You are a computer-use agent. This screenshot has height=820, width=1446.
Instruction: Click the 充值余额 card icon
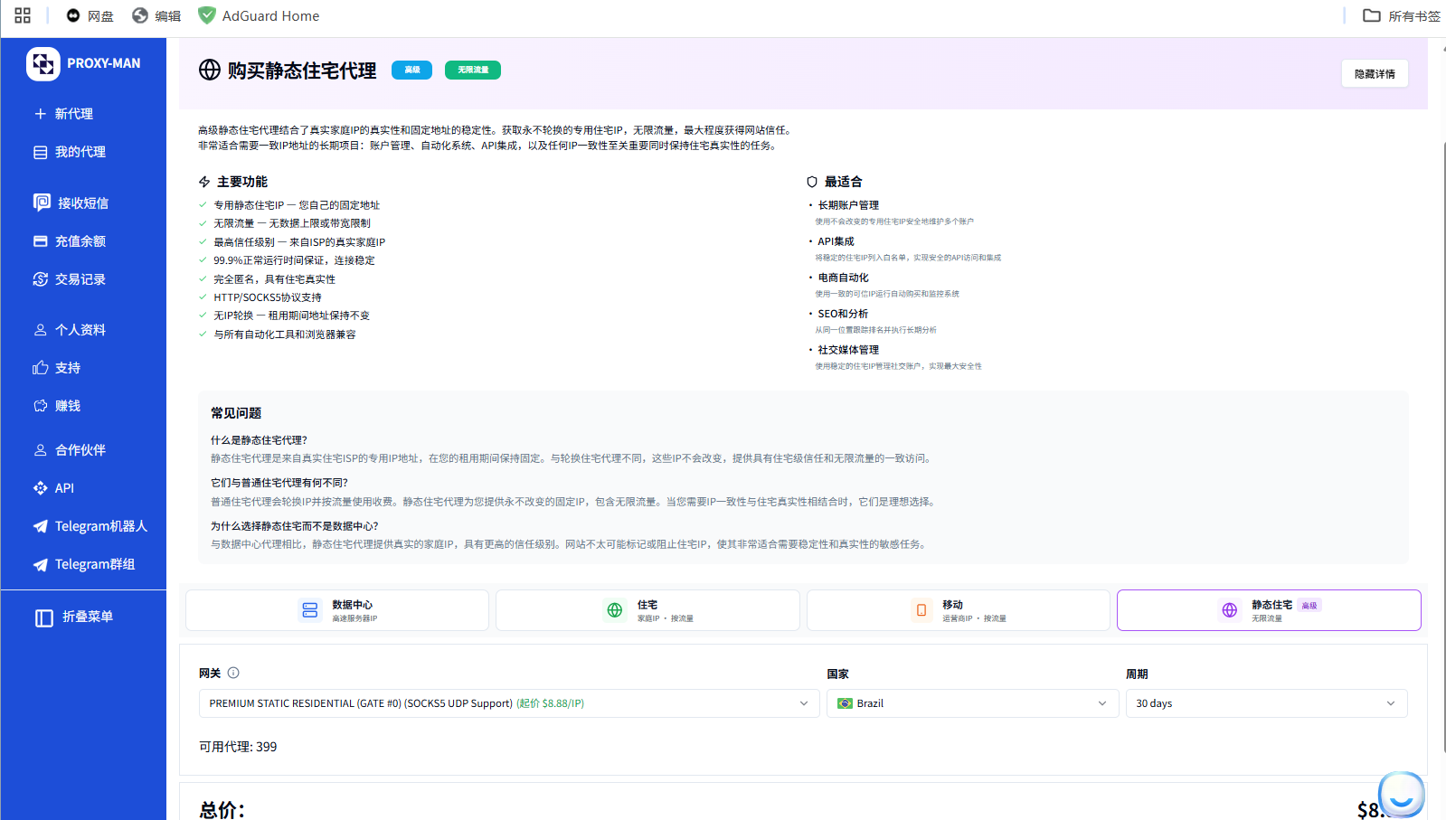coord(41,241)
